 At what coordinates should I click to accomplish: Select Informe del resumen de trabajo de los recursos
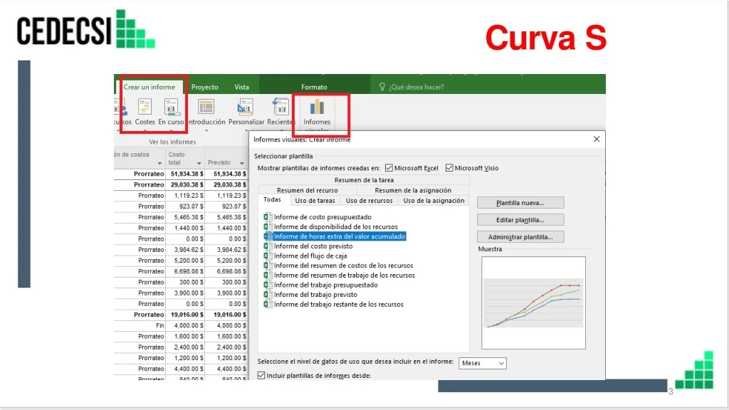(x=344, y=275)
